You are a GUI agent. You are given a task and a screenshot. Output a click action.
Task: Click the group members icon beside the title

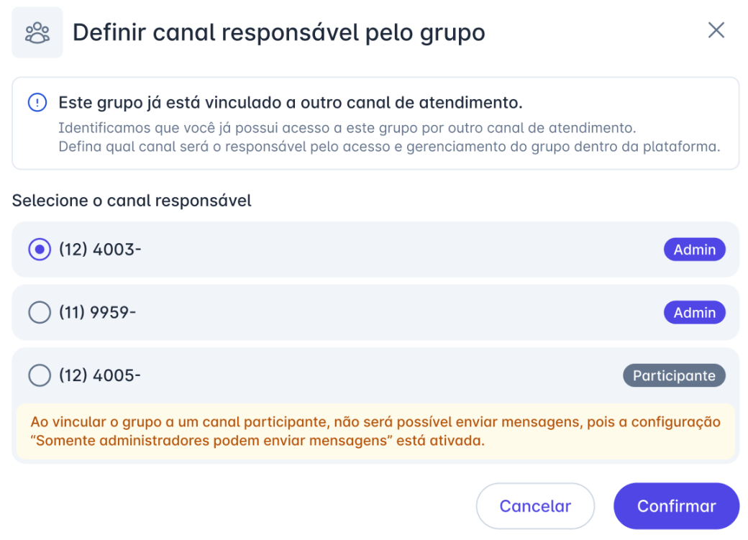[37, 32]
